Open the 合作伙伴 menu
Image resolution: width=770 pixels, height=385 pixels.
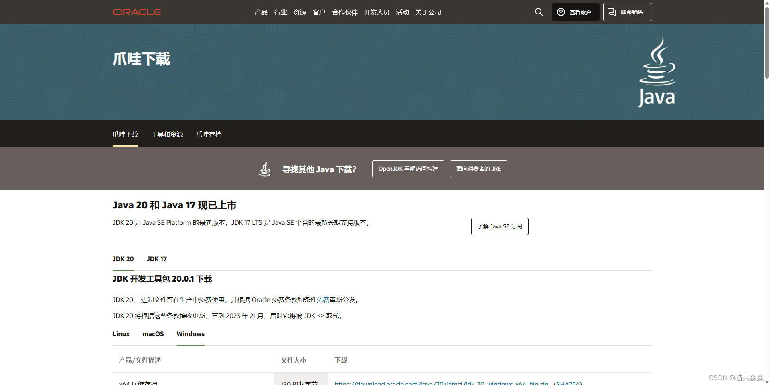point(344,12)
